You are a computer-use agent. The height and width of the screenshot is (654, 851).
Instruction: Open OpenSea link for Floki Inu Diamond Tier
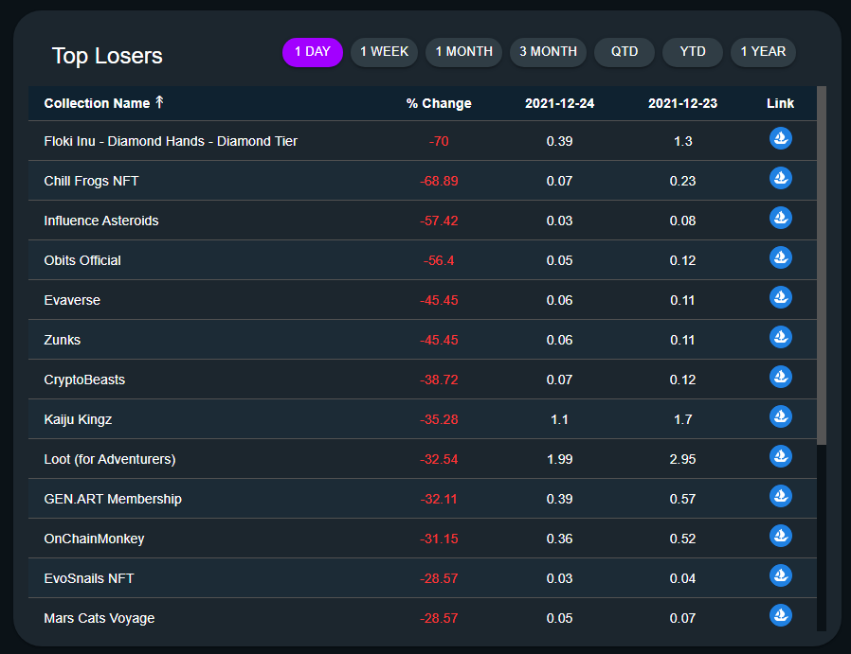coord(781,138)
